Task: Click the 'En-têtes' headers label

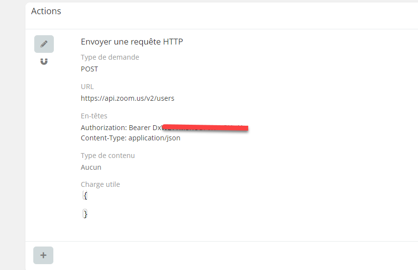Action: click(x=94, y=116)
